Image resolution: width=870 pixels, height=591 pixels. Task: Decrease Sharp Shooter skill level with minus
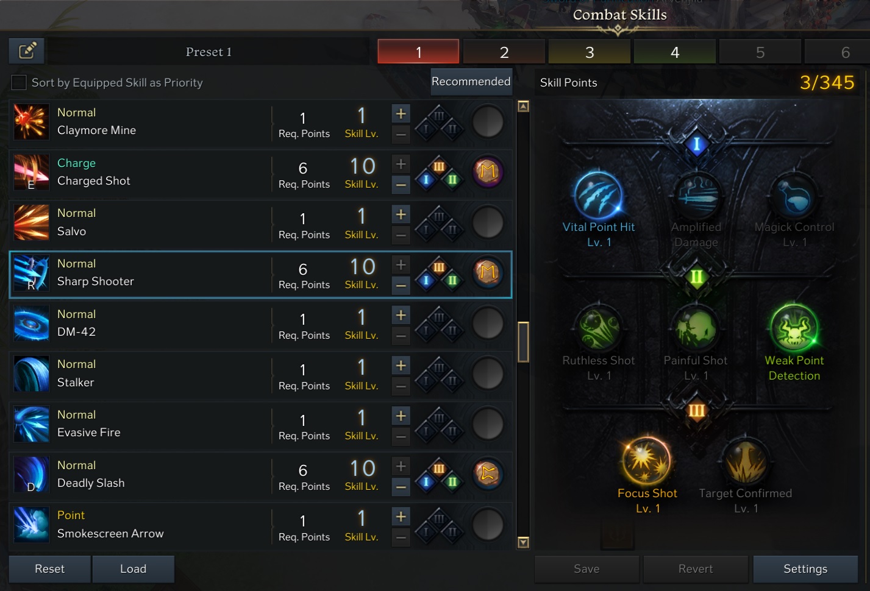tap(401, 285)
